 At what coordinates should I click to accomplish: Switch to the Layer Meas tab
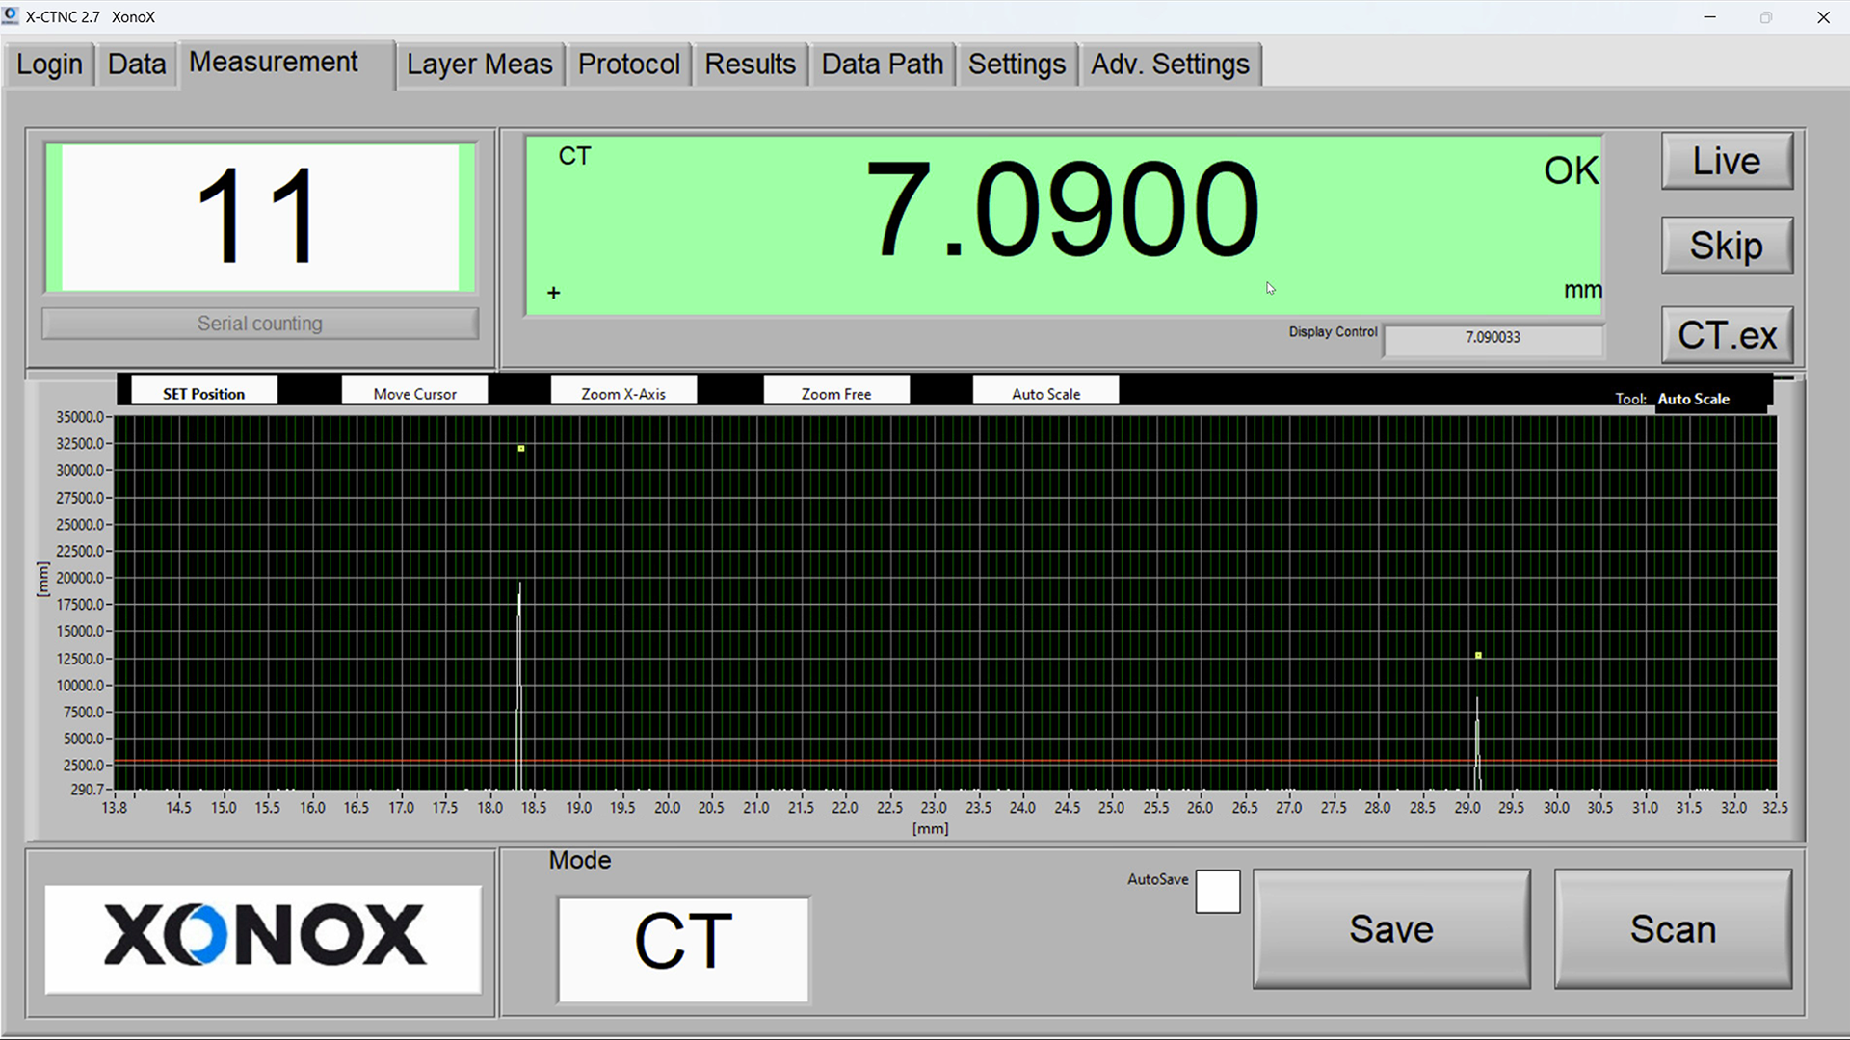tap(479, 65)
